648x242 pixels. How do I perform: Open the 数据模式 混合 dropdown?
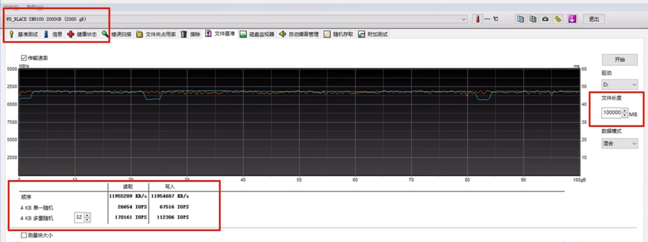coord(619,143)
